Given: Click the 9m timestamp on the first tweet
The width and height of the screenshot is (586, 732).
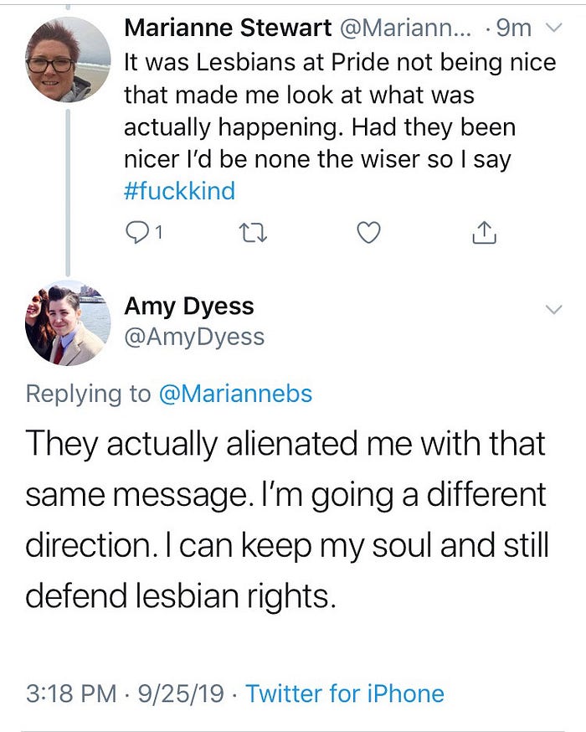Looking at the screenshot, I should tap(514, 28).
